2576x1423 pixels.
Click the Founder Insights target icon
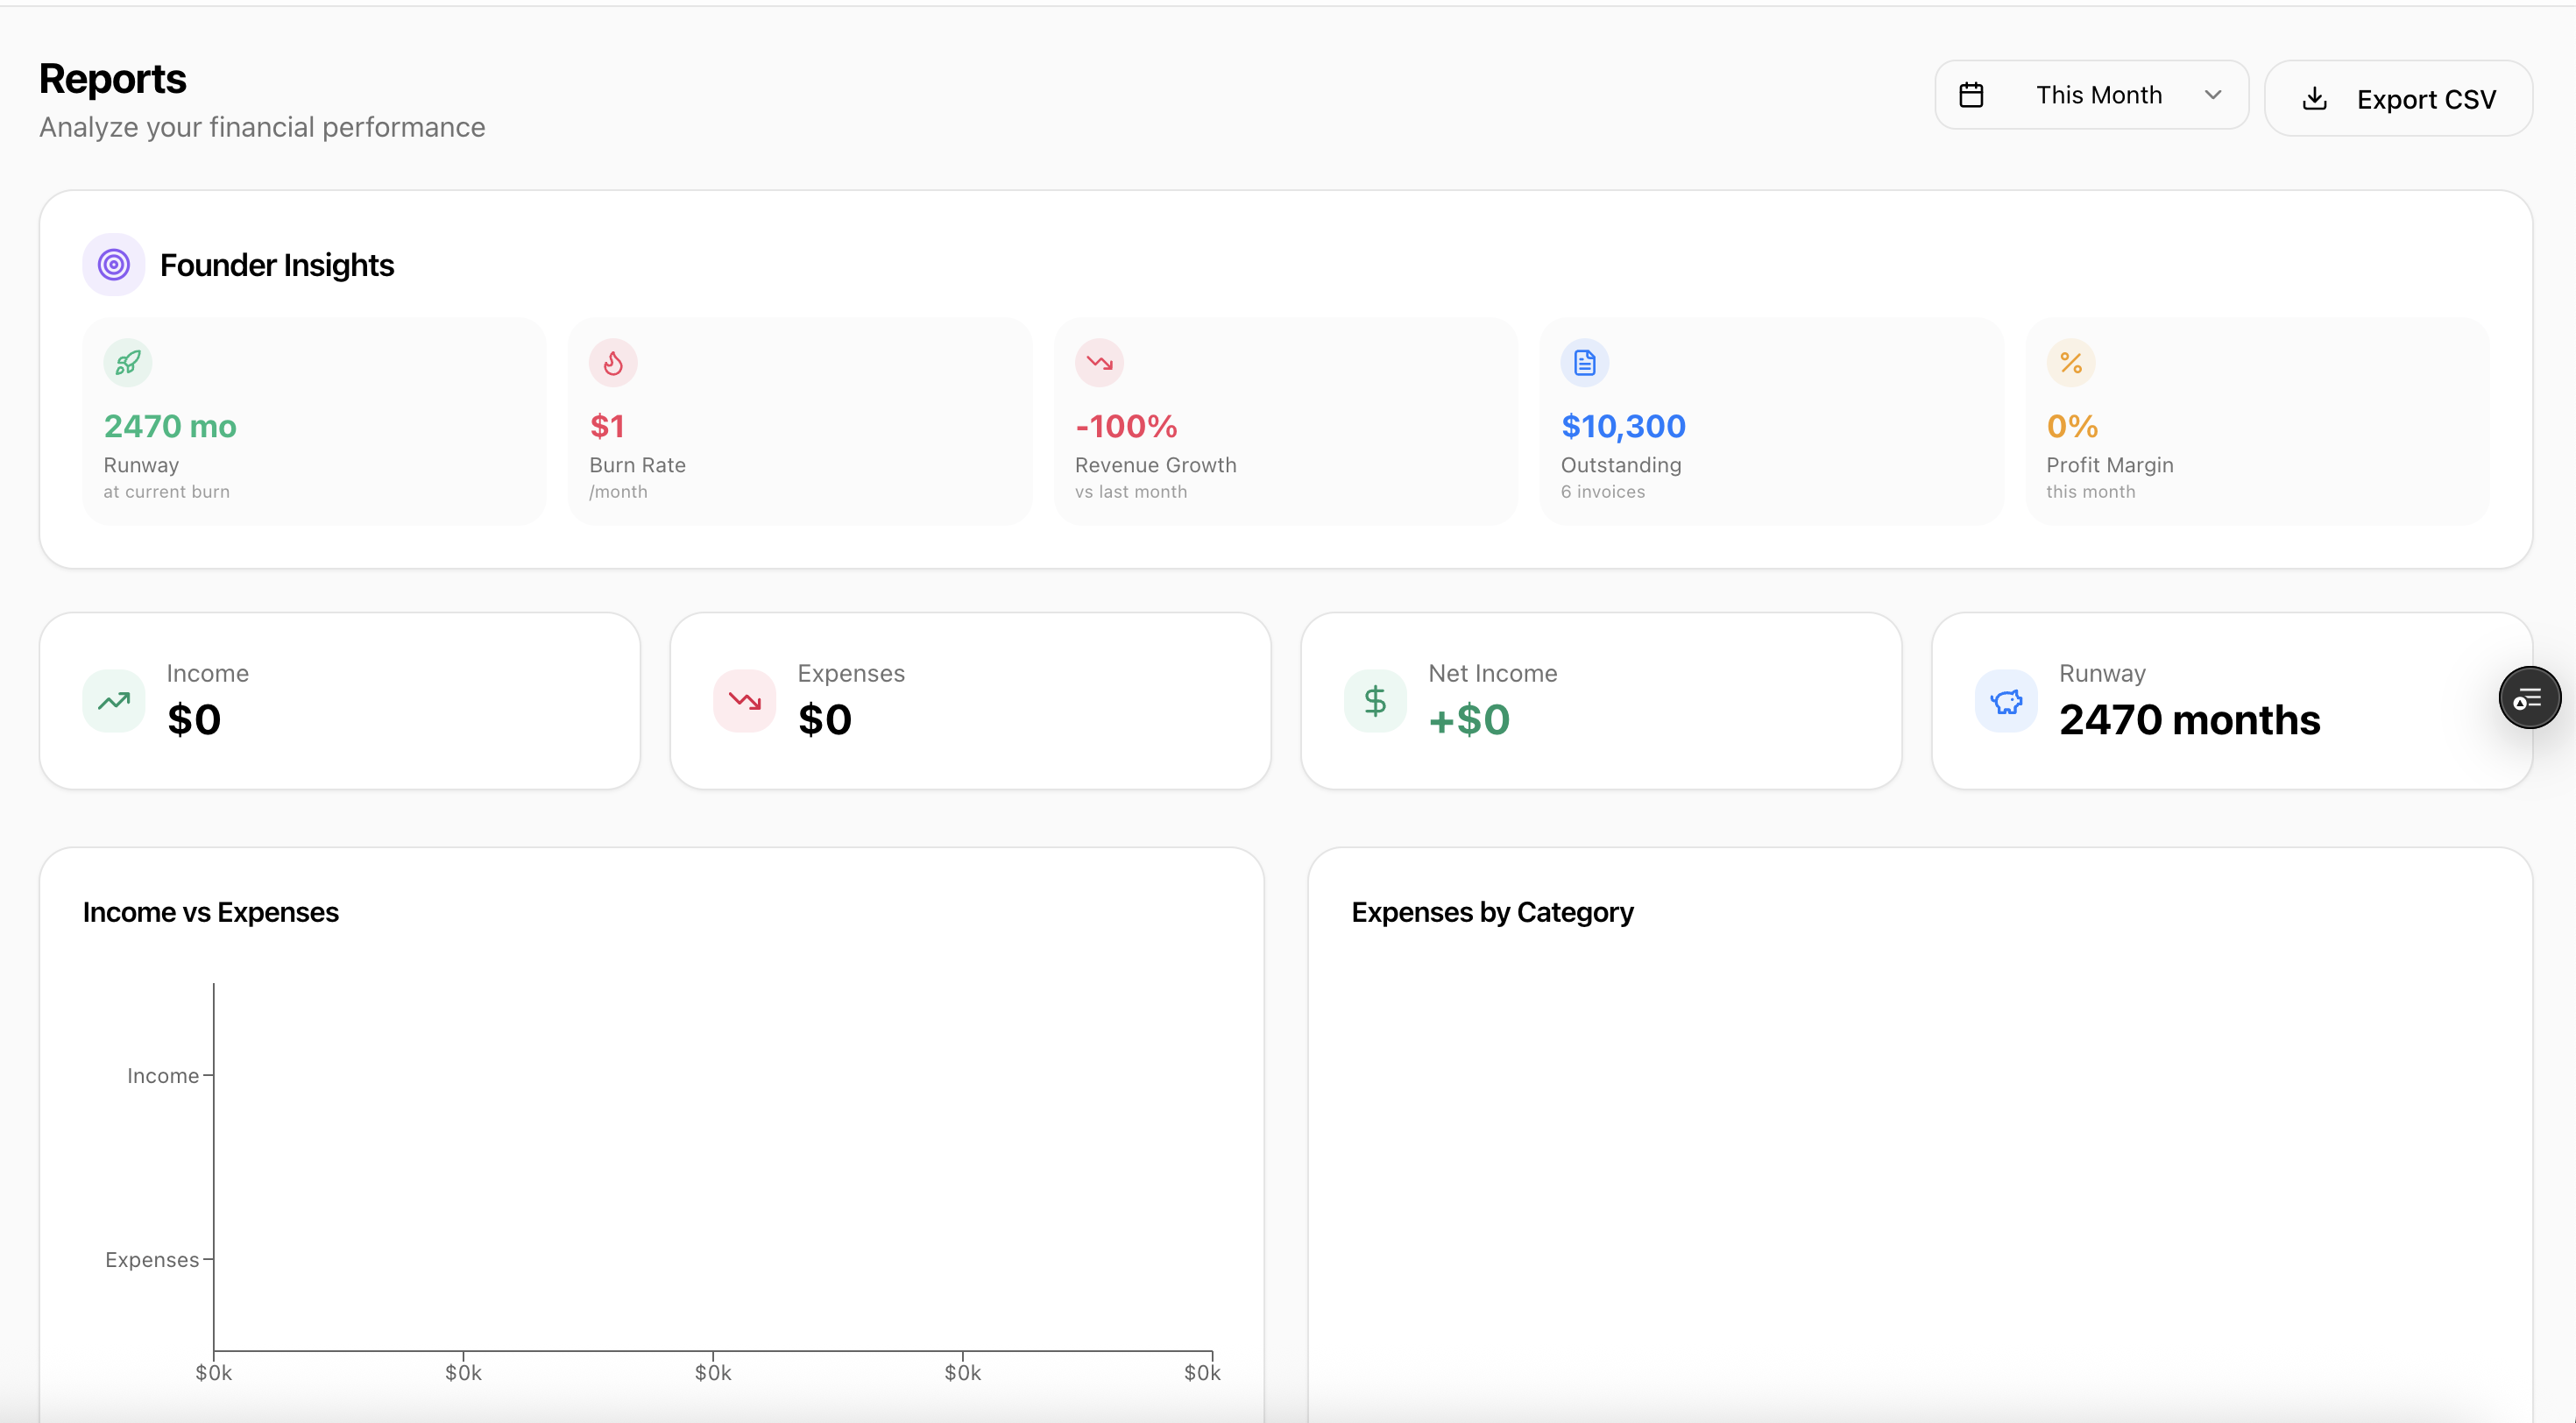coord(114,265)
